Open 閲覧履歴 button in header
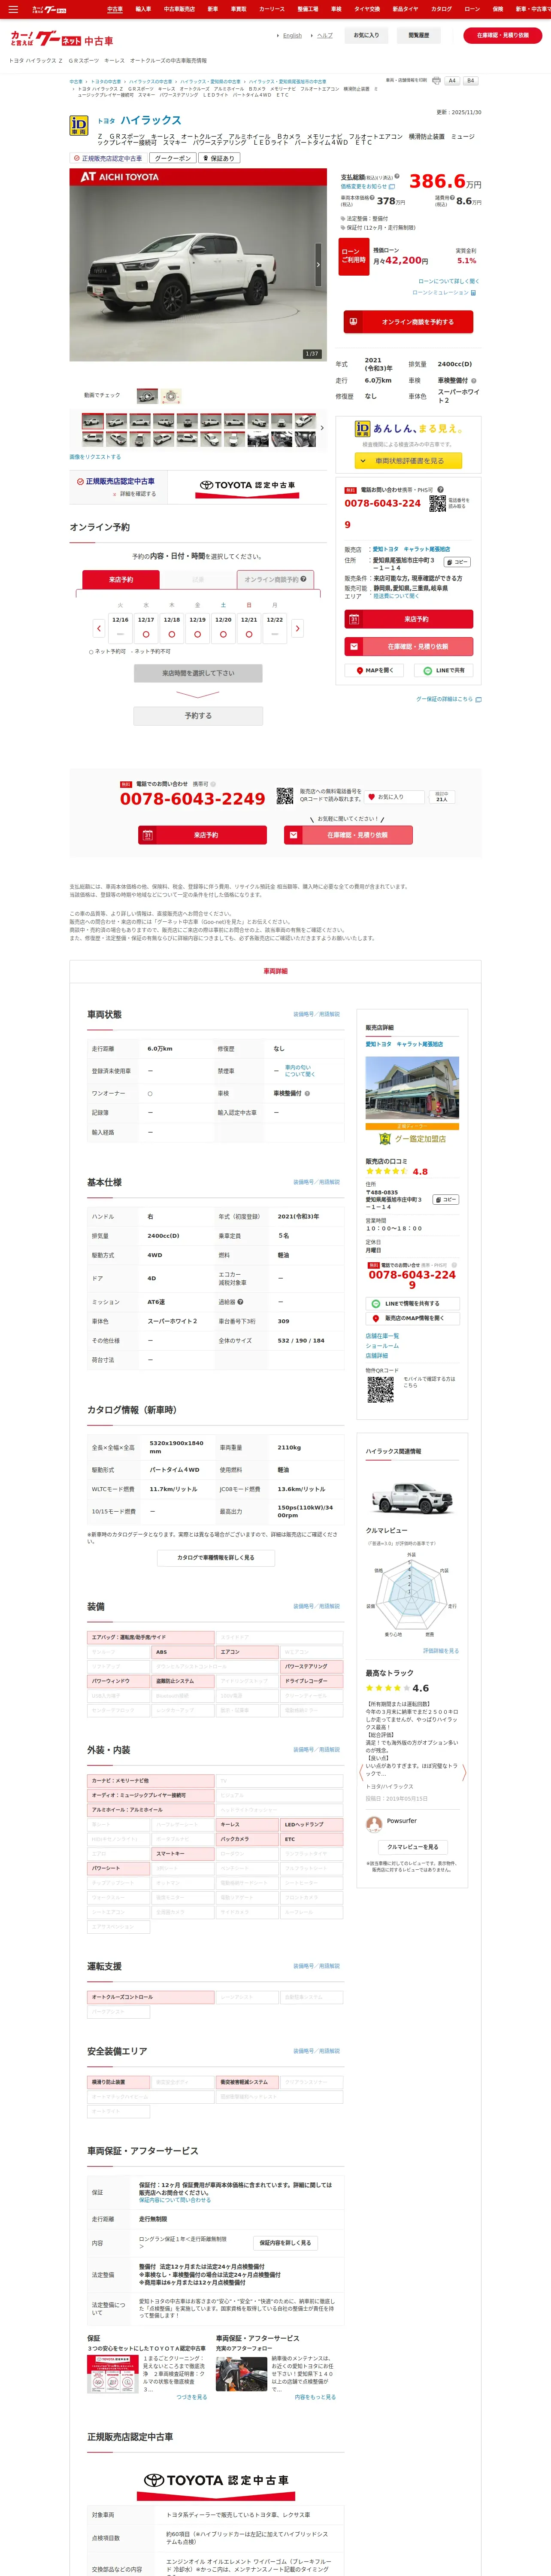Screen dimensions: 551x2576 [418, 35]
